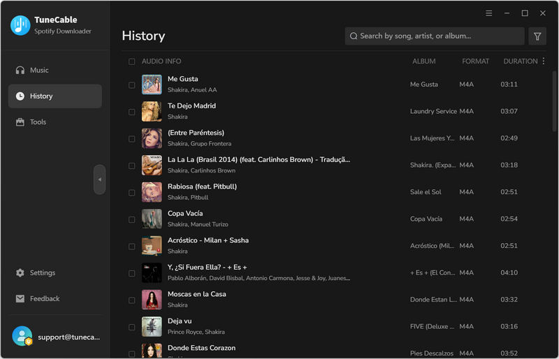Focus the song search field
559x359 pixels.
coord(434,36)
